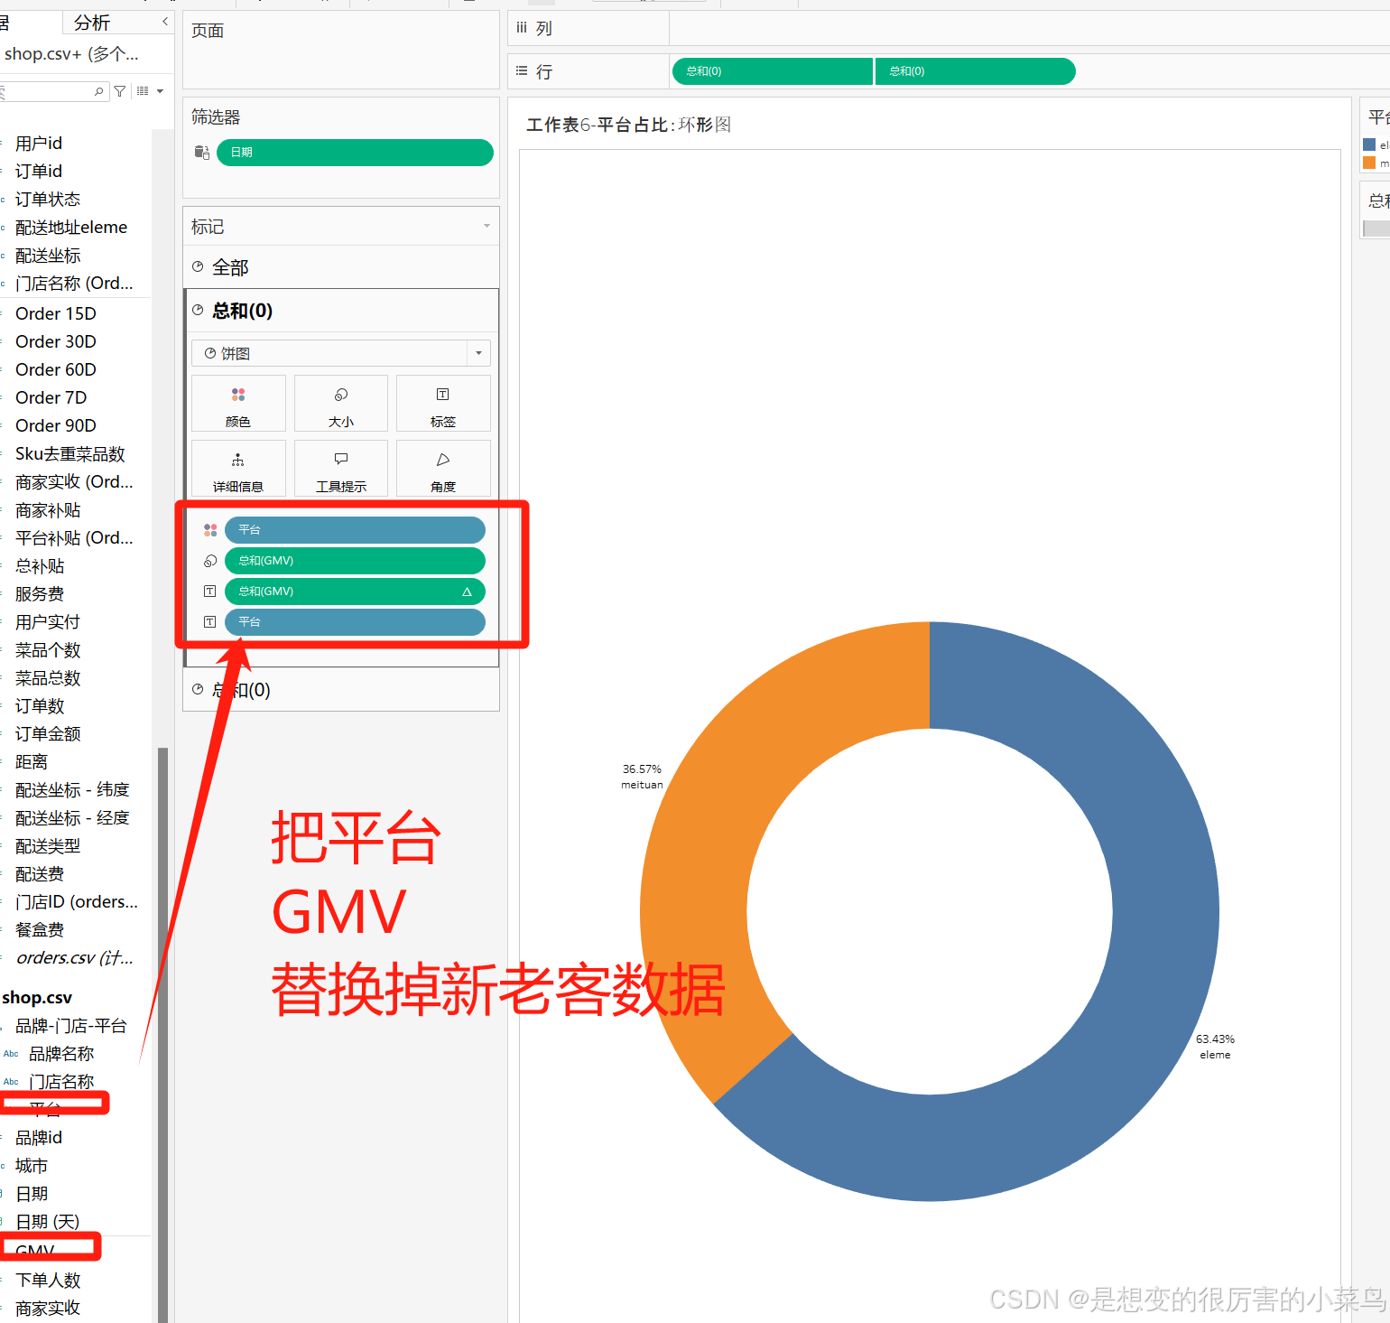Click Abc type icon of 门店名称

tap(11, 1082)
